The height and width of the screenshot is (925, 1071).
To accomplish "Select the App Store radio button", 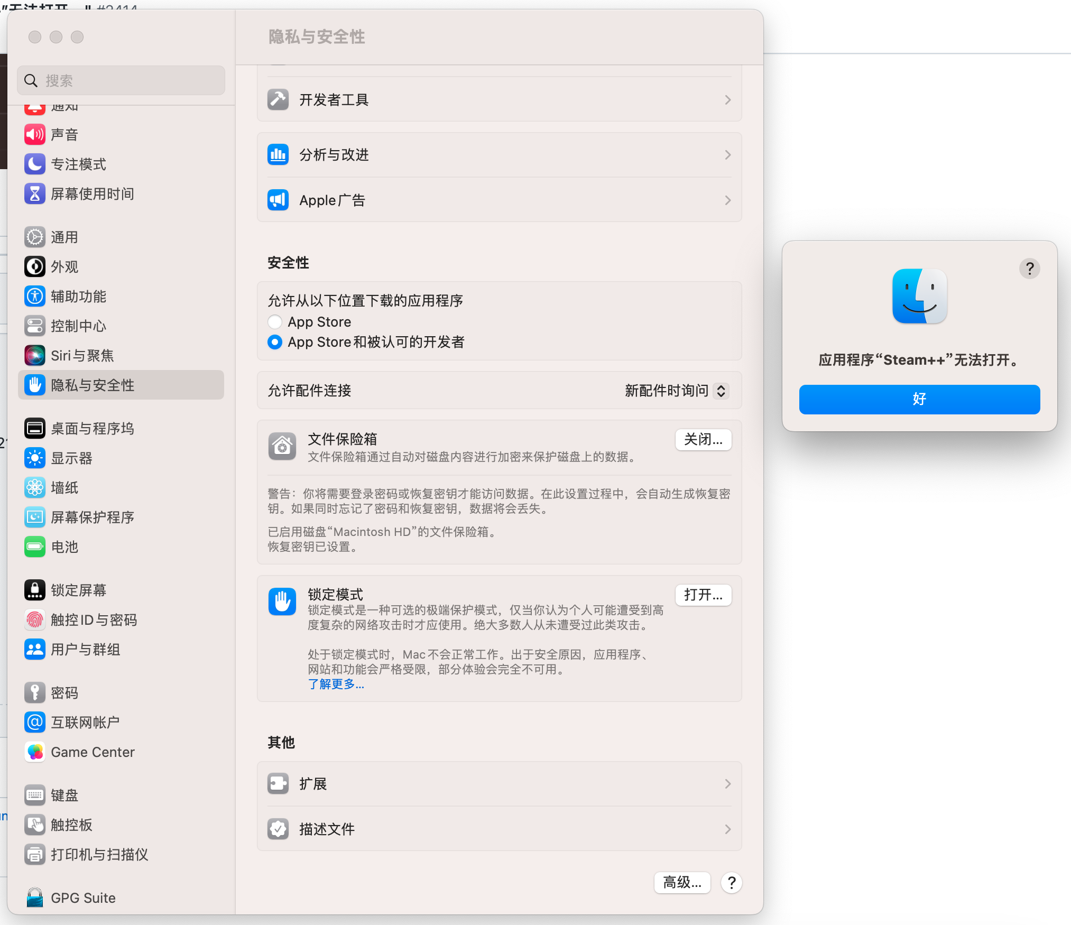I will pos(274,322).
